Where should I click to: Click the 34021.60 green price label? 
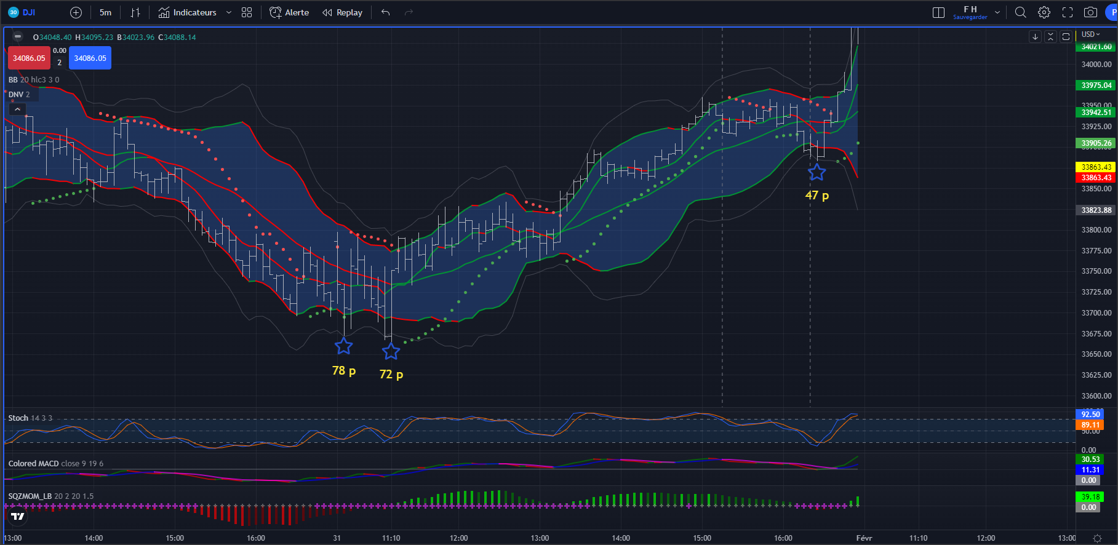(x=1096, y=47)
